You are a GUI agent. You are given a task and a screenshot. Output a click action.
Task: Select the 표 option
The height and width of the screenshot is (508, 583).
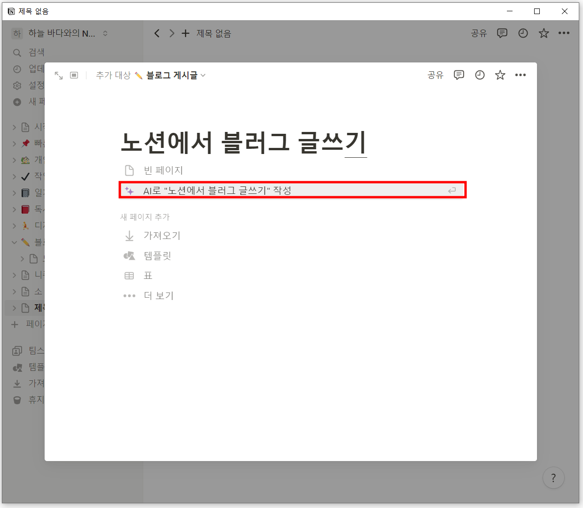(292, 276)
